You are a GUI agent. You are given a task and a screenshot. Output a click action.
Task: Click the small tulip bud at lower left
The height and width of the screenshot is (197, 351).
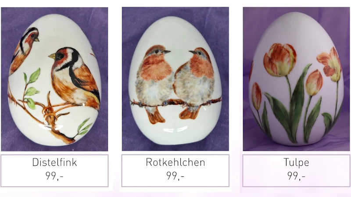click(256, 96)
